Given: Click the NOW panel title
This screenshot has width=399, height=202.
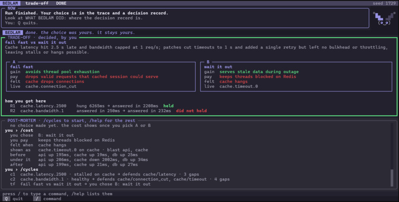Looking at the screenshot, I should 11,8.
